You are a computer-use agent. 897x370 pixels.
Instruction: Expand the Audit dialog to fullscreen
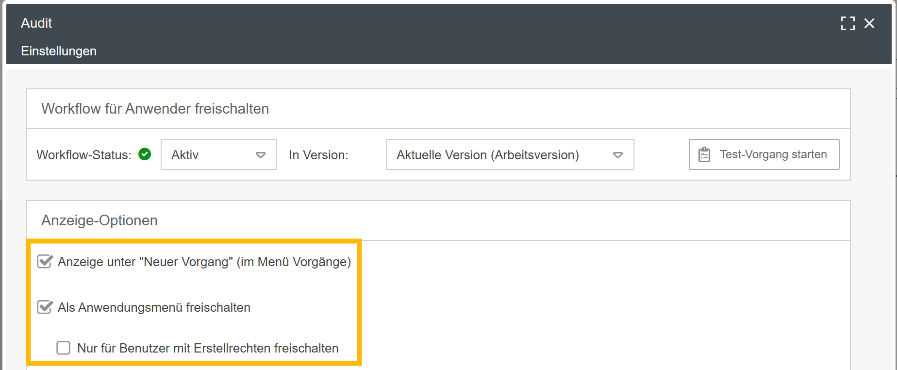(847, 23)
